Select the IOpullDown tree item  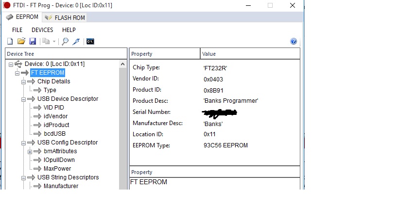(x=59, y=160)
